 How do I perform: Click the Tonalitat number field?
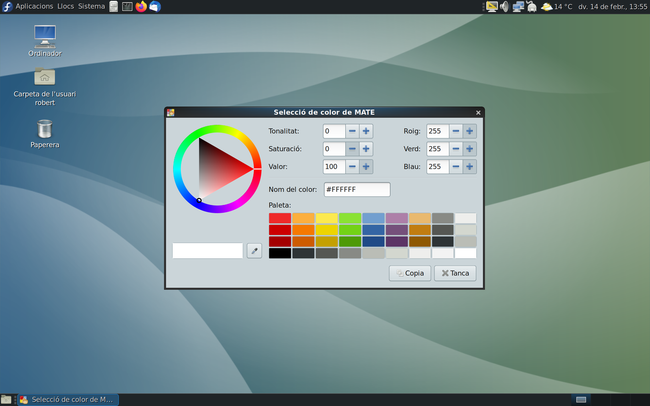[334, 131]
